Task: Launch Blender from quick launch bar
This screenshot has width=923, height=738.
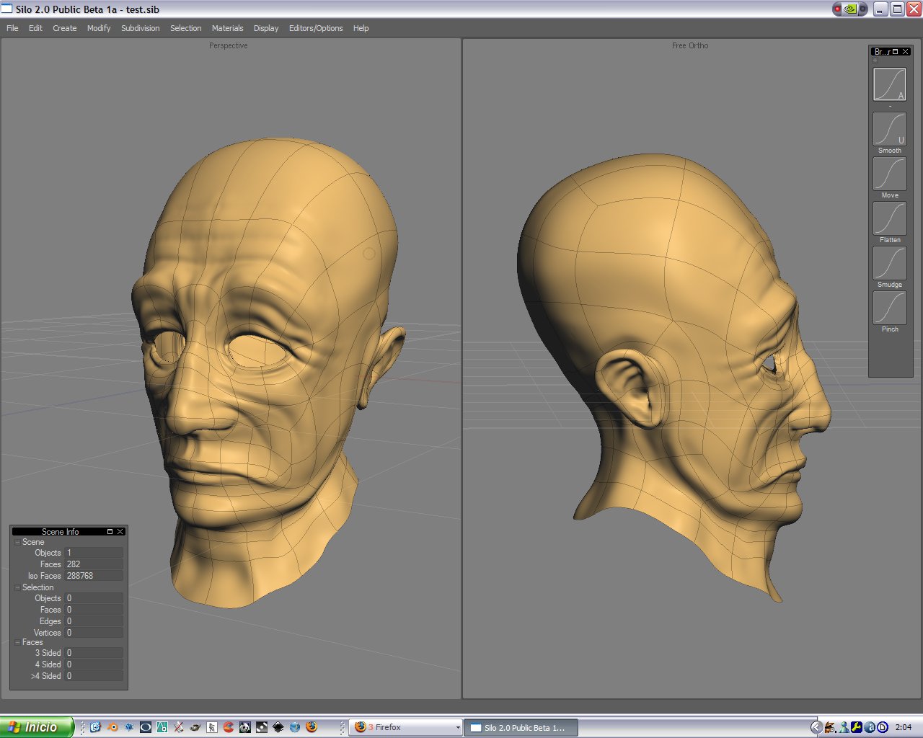Action: point(114,727)
